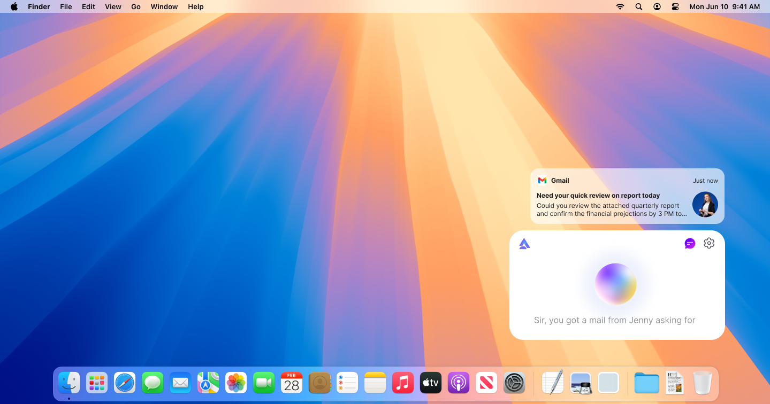The image size is (770, 404).
Task: Open Spotlight search from menu bar
Action: point(638,6)
